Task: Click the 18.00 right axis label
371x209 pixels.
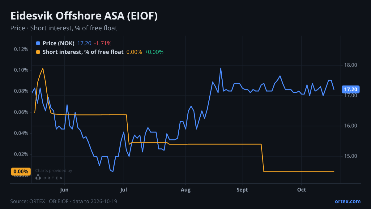Action: [351, 65]
